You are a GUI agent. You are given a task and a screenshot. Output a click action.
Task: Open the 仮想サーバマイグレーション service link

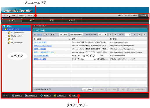click(x=43, y=46)
